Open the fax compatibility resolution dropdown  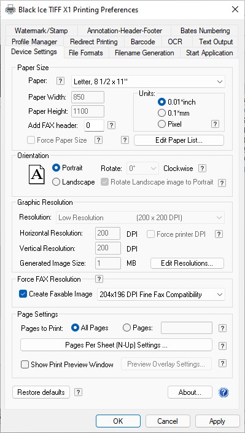point(161,295)
